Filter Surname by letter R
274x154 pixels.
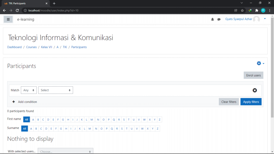[117, 129]
